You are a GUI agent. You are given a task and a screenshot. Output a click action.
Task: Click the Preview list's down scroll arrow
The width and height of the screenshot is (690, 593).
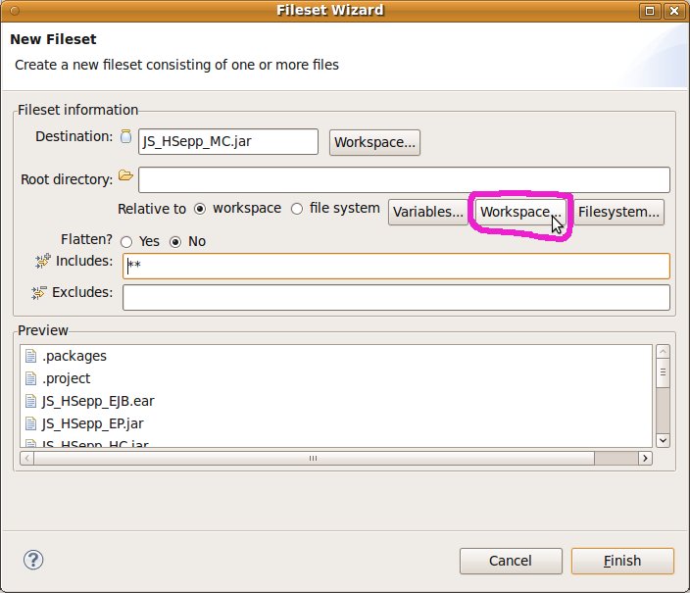(x=663, y=440)
